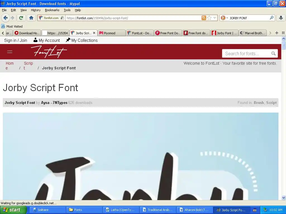This screenshot has height=214, width=286.
Task: Open the File menu
Action: 4,10
